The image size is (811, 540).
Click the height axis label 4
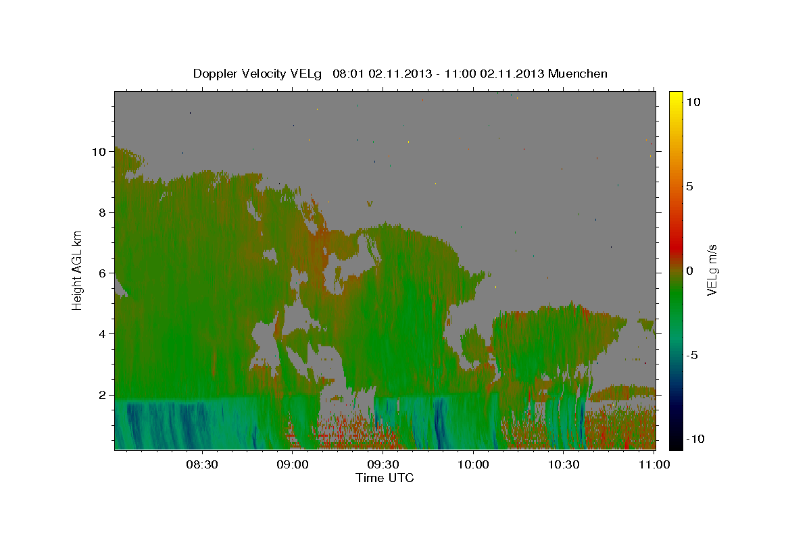click(102, 334)
